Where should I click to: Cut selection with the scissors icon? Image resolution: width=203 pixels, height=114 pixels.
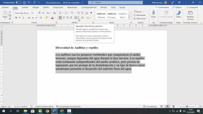[10, 12]
